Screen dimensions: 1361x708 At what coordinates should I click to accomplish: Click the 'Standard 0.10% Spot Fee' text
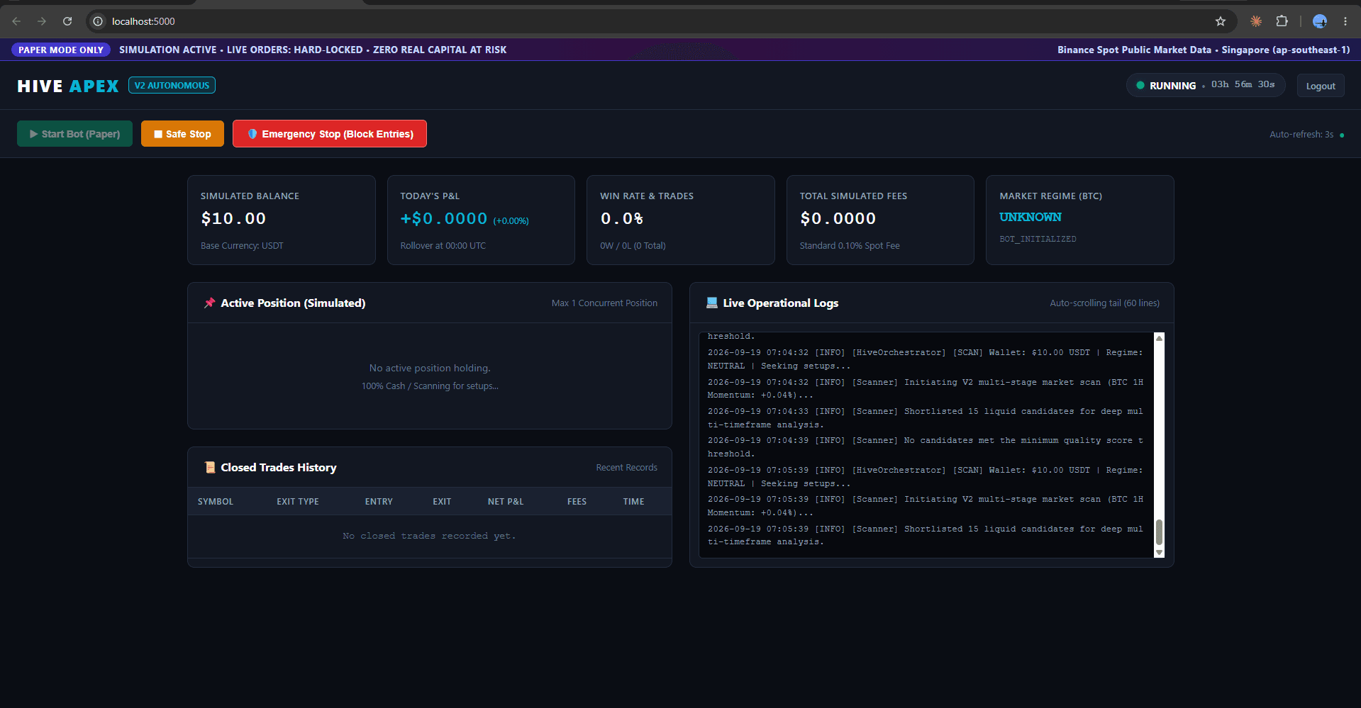click(x=850, y=246)
